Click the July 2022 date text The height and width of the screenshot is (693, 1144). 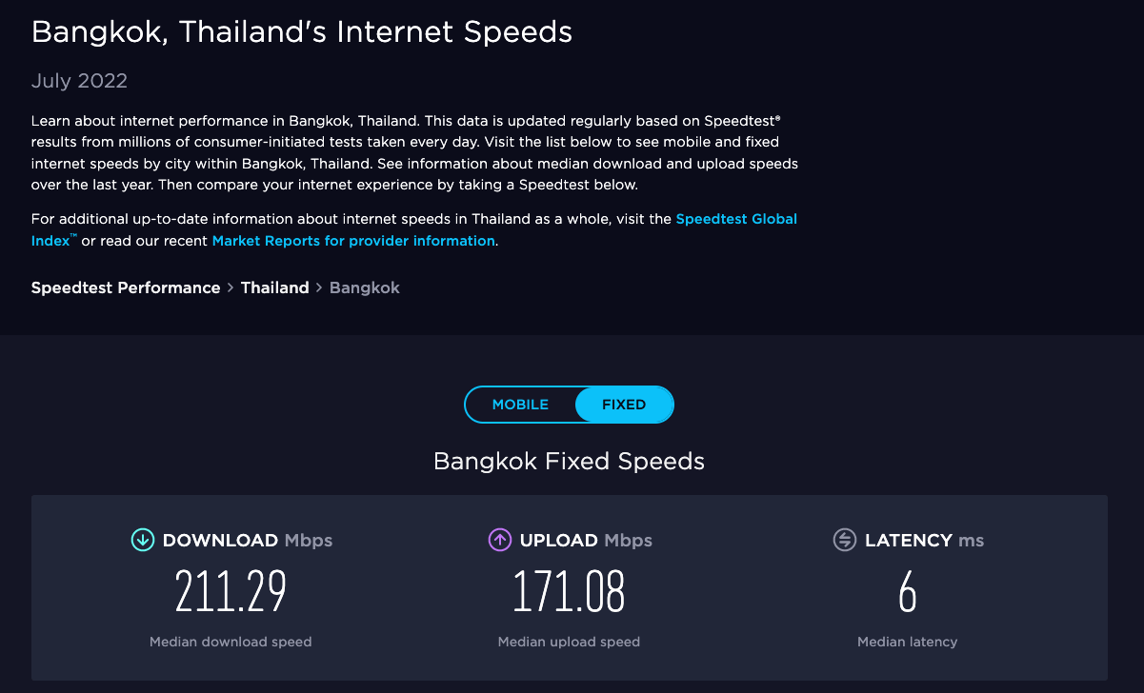[x=79, y=81]
